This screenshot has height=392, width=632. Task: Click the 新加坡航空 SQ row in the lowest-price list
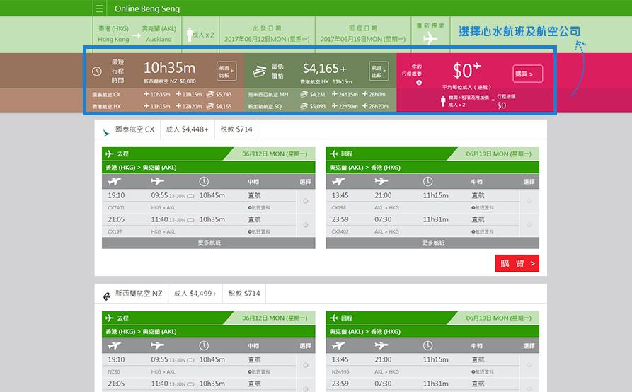tap(317, 106)
